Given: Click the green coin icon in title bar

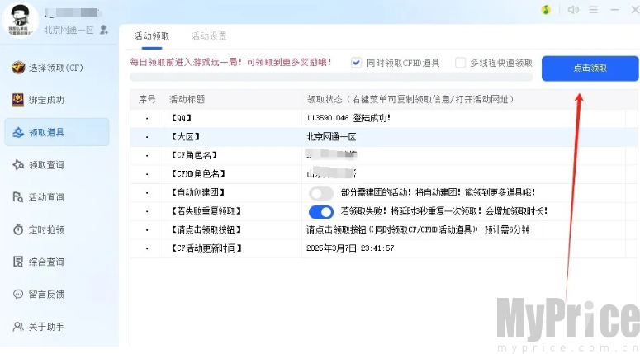Looking at the screenshot, I should pyautogui.click(x=546, y=10).
